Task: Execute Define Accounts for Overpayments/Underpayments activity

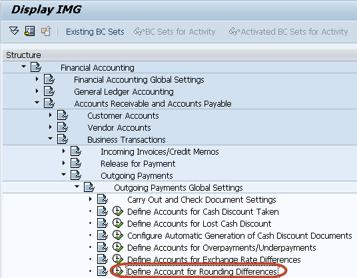Action: [118, 247]
